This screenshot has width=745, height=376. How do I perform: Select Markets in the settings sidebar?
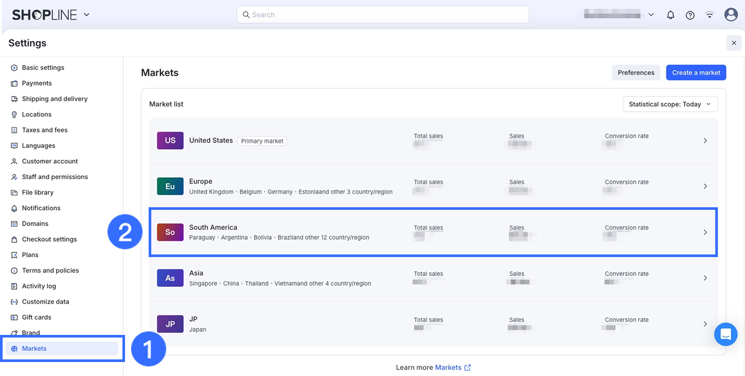click(x=34, y=348)
